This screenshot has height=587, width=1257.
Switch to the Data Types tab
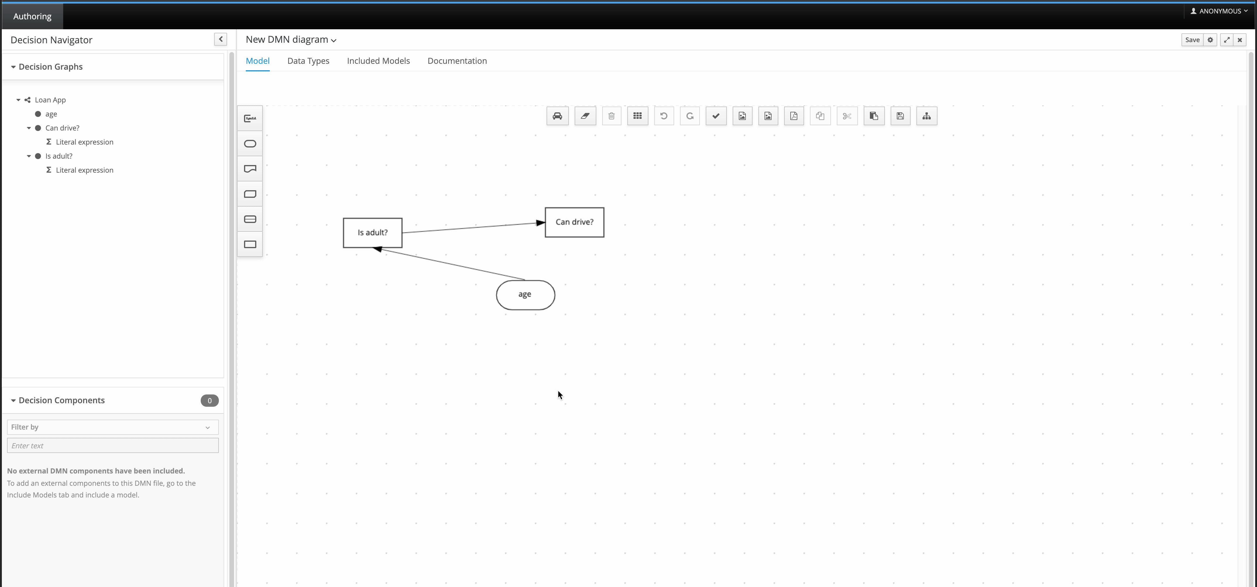[x=308, y=61]
